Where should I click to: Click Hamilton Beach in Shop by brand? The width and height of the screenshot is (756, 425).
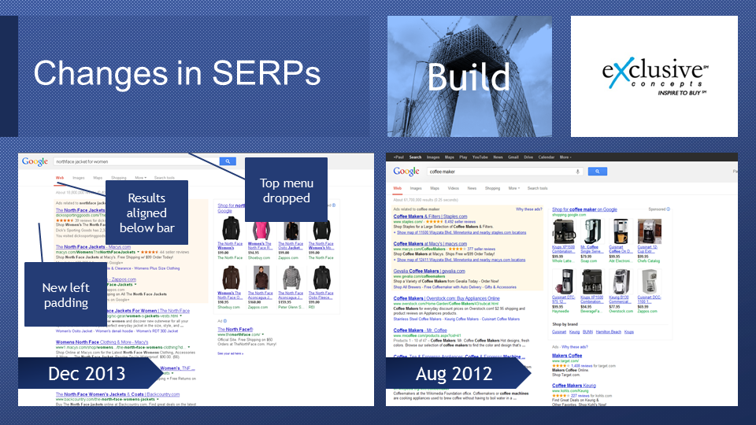(609, 331)
